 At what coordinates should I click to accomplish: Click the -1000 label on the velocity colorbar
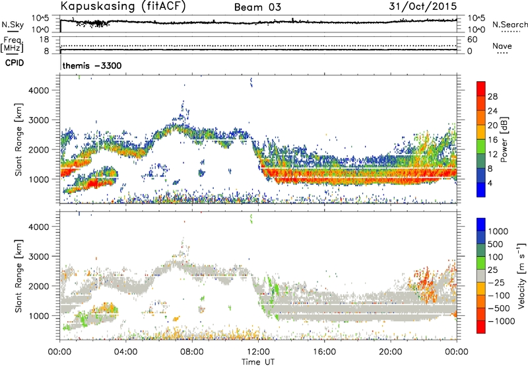click(x=501, y=321)
